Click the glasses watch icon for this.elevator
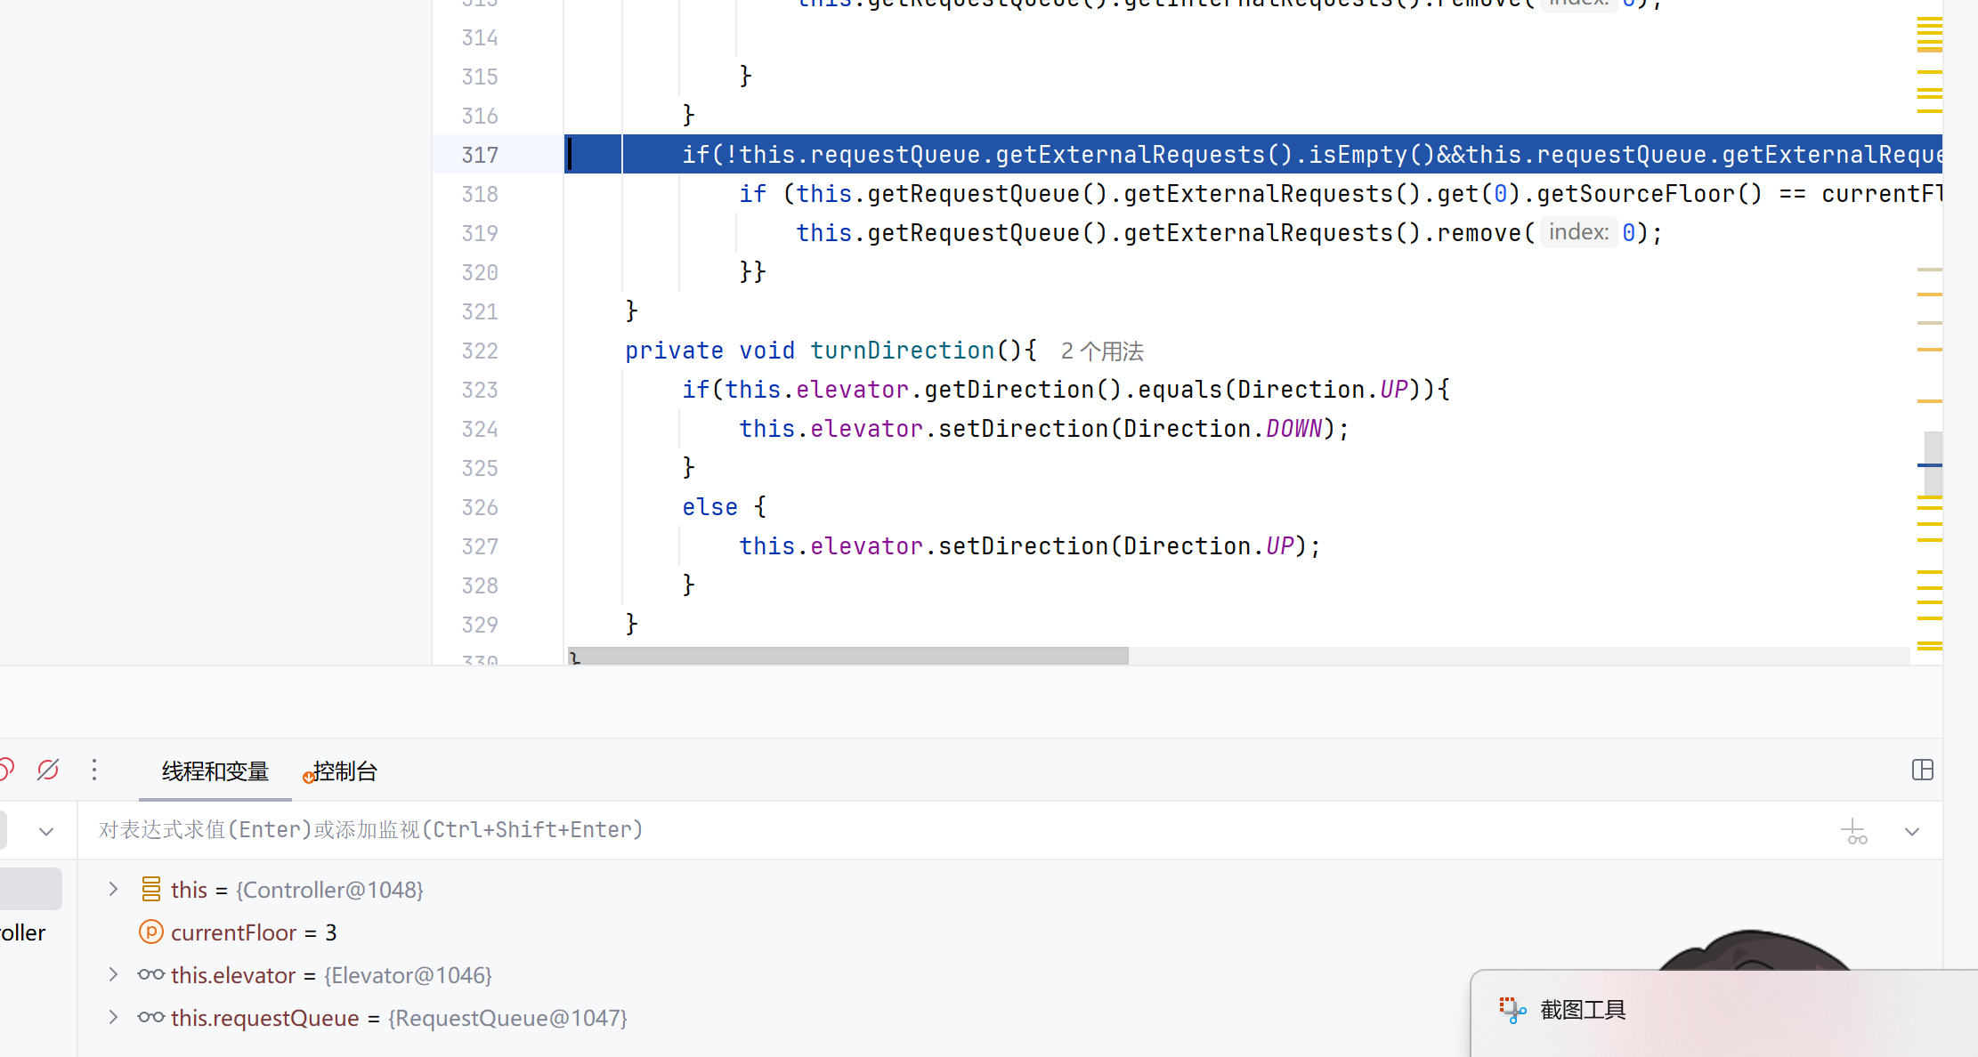 point(151,974)
